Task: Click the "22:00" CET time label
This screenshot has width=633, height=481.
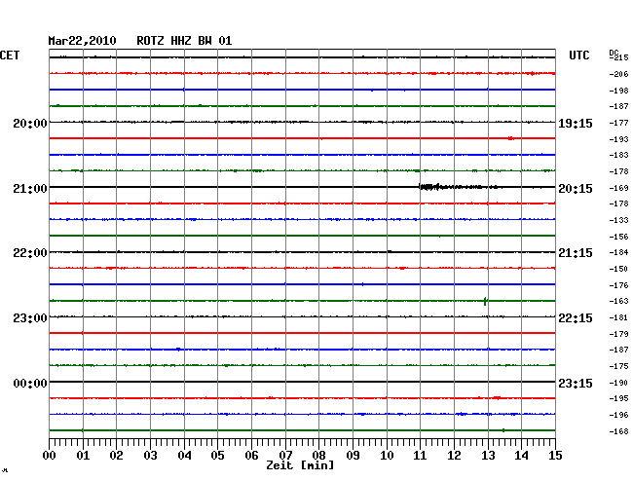Action: 30,253
